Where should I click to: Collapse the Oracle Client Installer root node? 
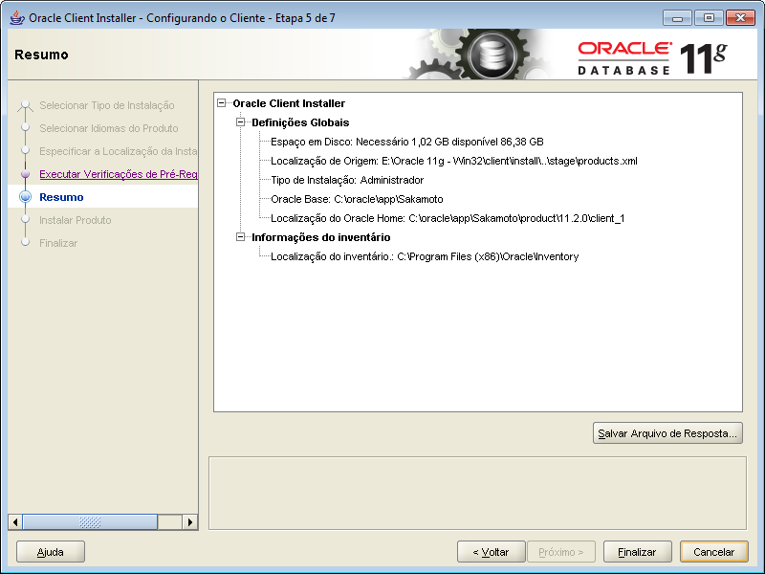[222, 103]
